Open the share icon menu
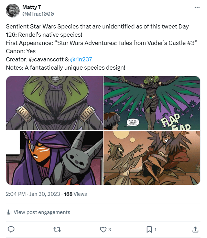Viewport: 207px width, 238px height. [x=195, y=229]
